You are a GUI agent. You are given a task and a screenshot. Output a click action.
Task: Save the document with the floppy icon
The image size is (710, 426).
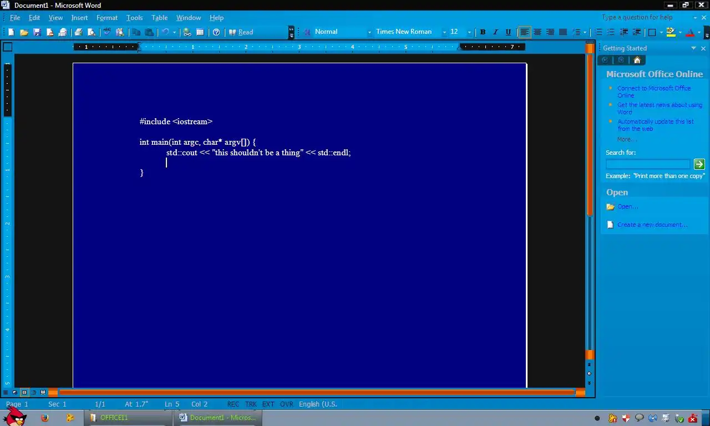(x=37, y=32)
